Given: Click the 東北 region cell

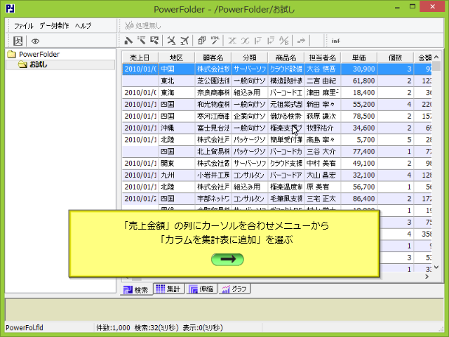Looking at the screenshot, I should pyautogui.click(x=176, y=81).
